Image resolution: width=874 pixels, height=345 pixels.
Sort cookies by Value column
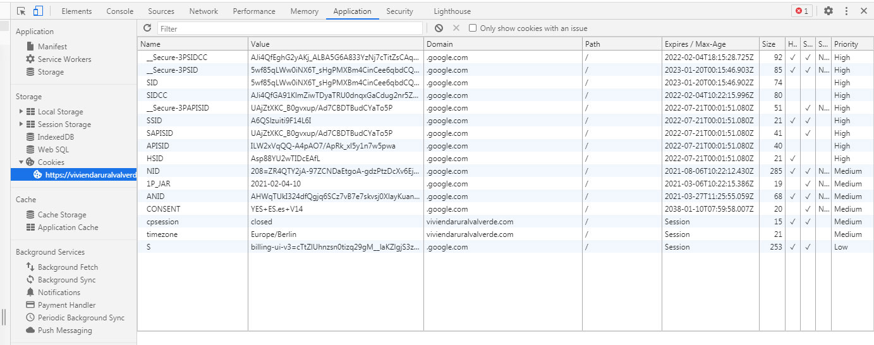click(336, 44)
